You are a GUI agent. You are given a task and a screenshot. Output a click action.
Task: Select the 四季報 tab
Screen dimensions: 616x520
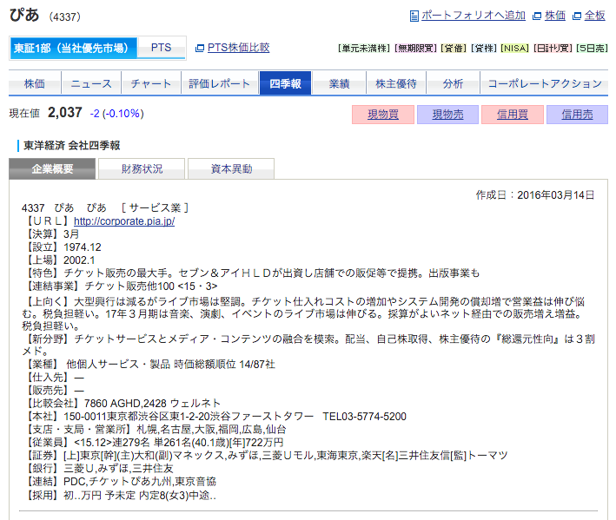[x=285, y=83]
